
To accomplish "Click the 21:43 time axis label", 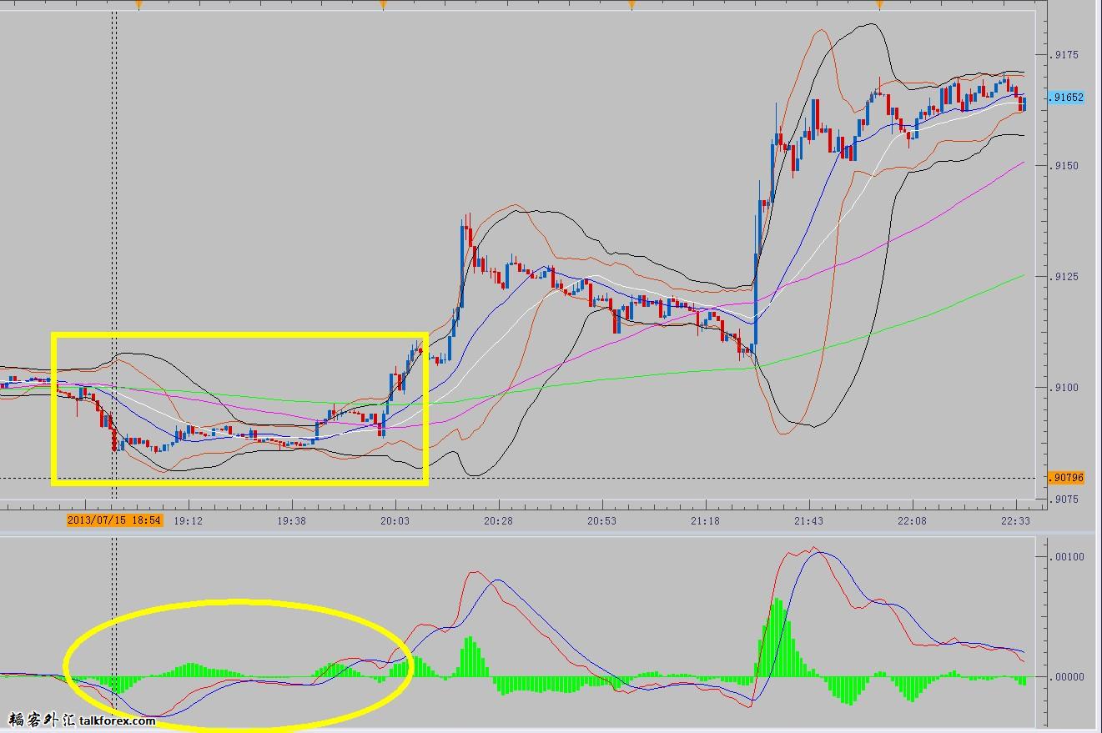I will coord(809,520).
